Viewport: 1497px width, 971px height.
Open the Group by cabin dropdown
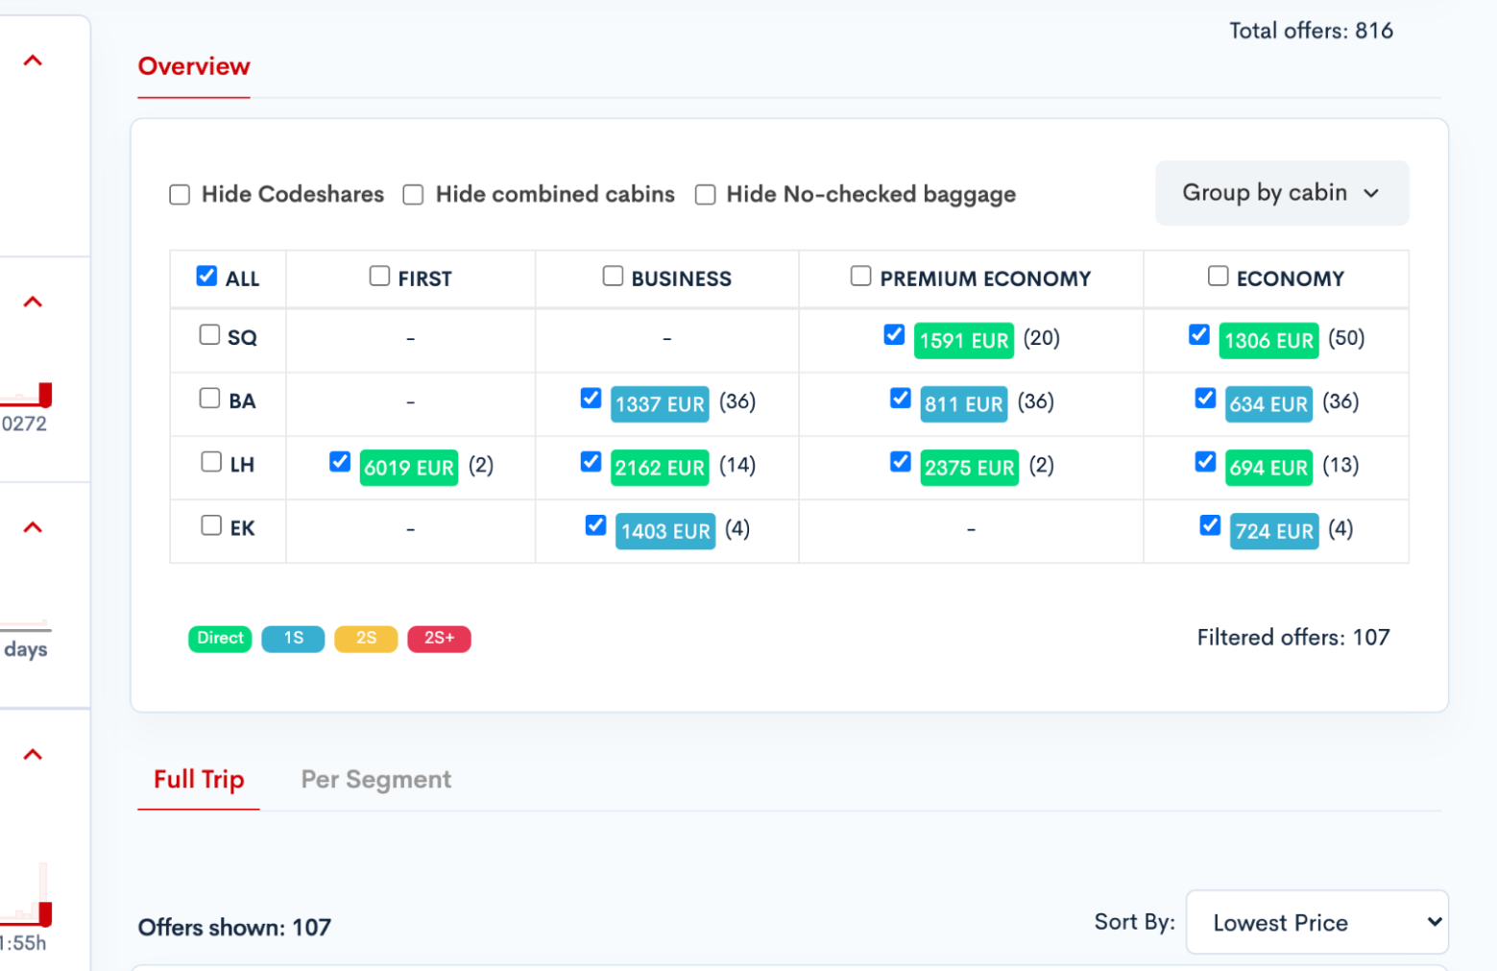[1282, 193]
